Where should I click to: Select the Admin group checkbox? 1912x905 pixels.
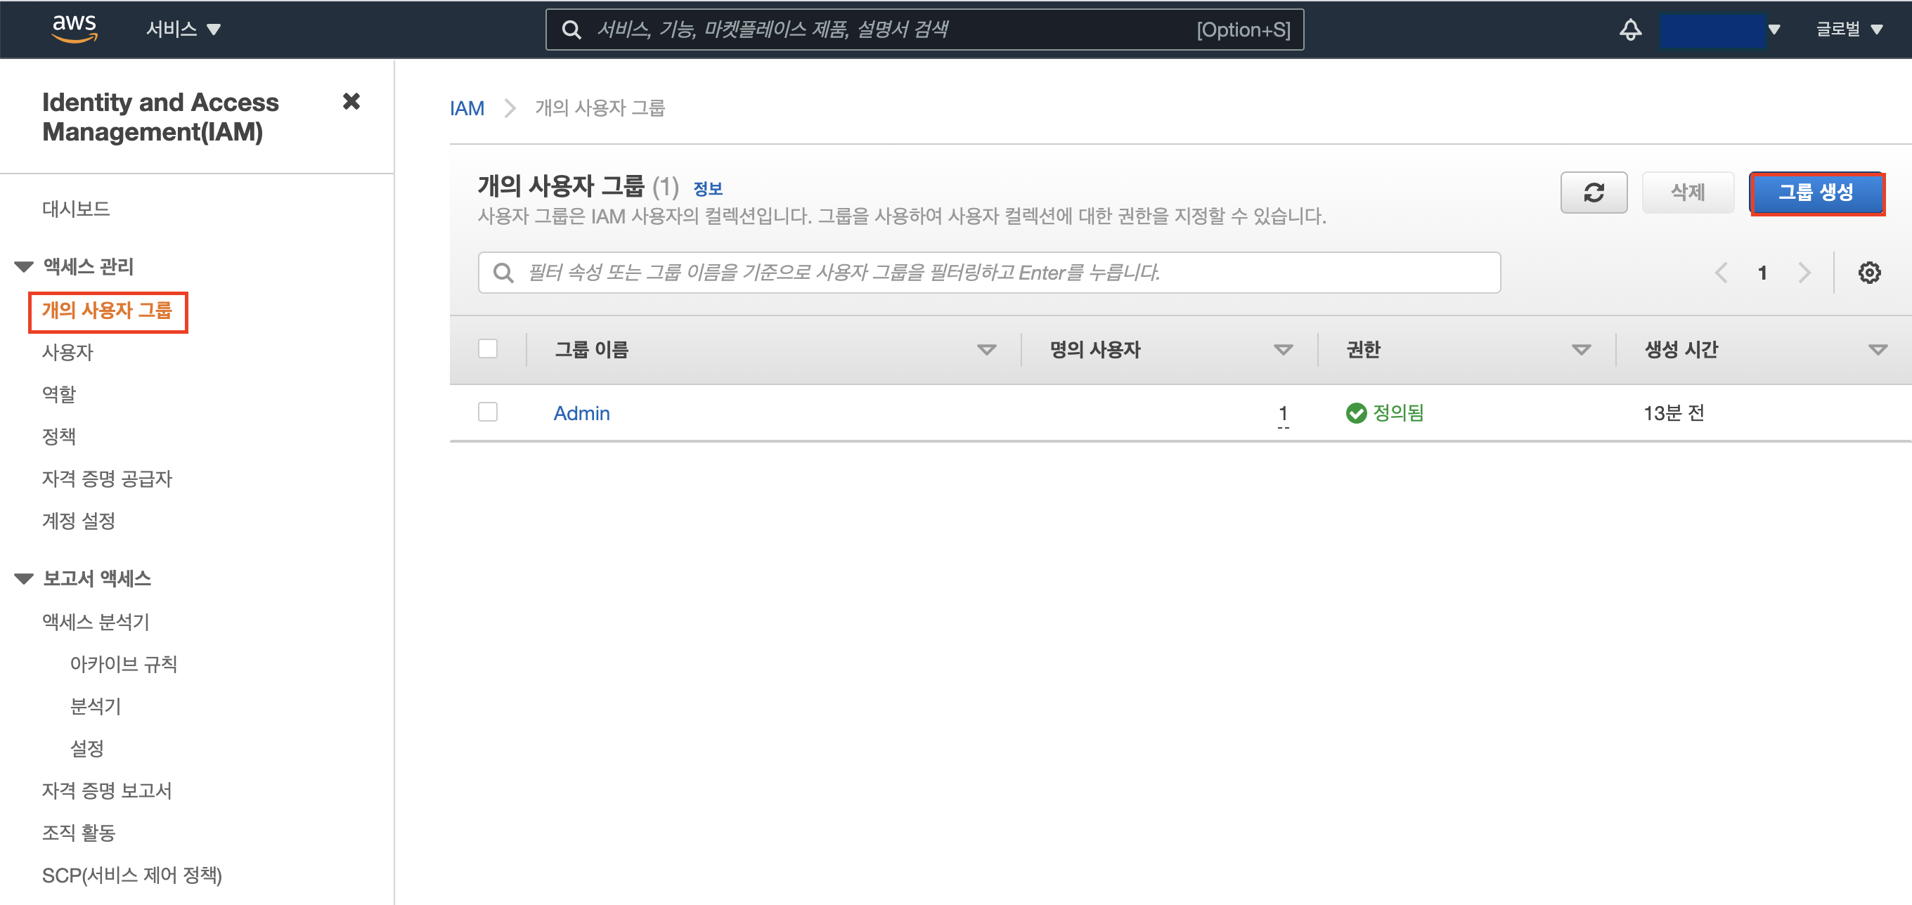click(488, 412)
